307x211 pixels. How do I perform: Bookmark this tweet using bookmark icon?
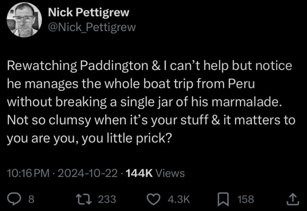(x=224, y=199)
